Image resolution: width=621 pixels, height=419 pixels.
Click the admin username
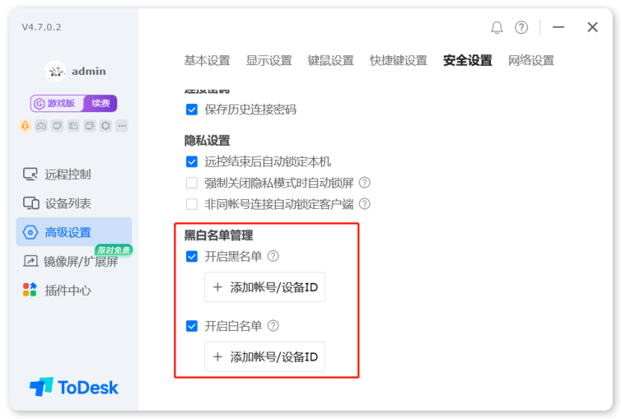click(89, 71)
